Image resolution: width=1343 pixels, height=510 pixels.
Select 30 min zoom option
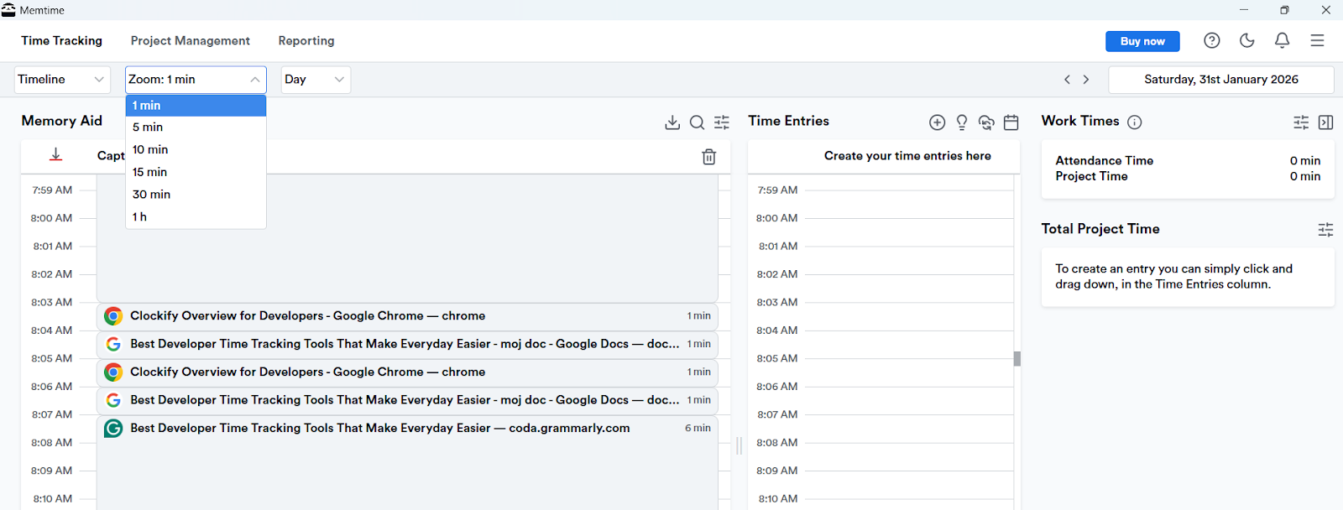point(196,195)
